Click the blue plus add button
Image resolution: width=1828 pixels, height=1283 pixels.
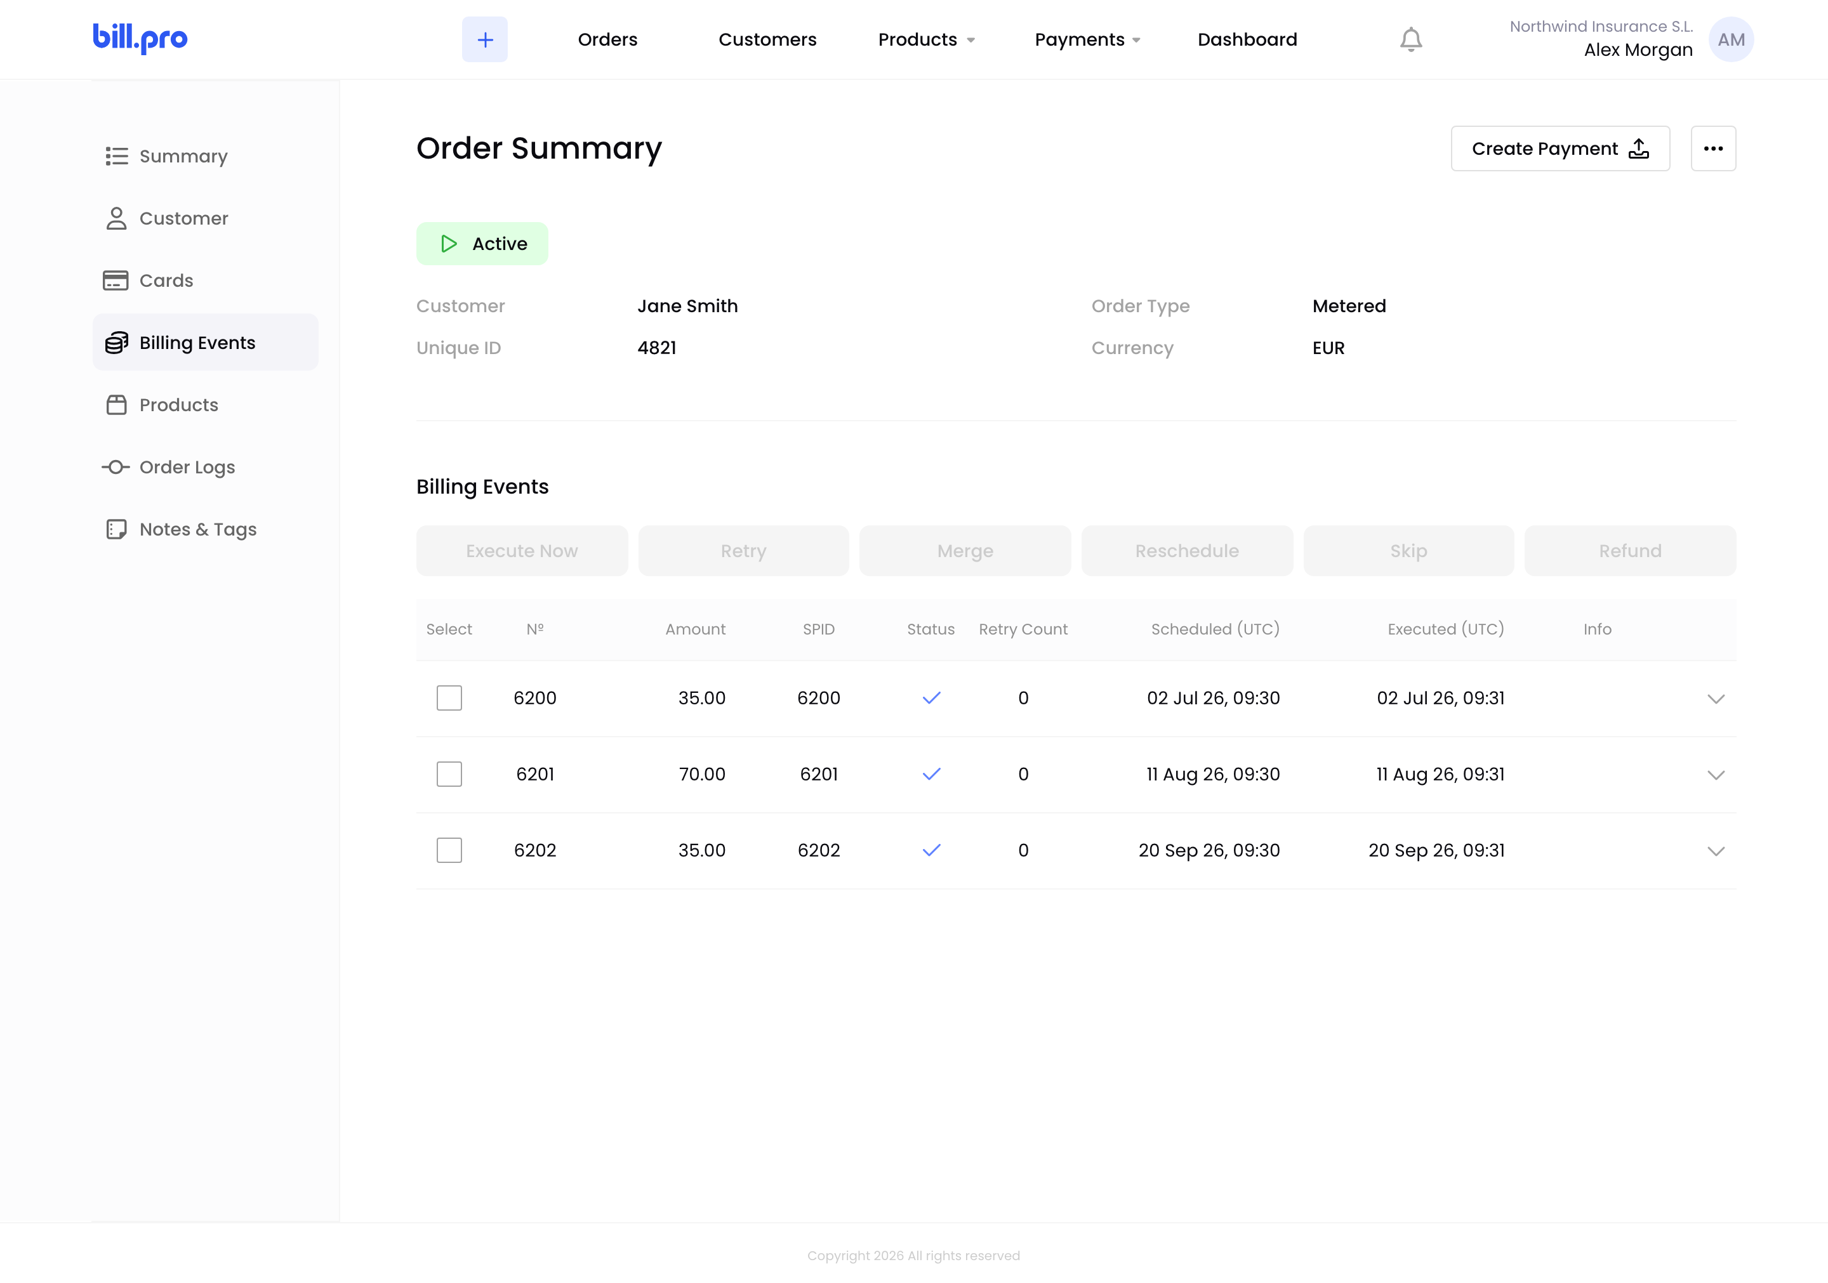[485, 40]
